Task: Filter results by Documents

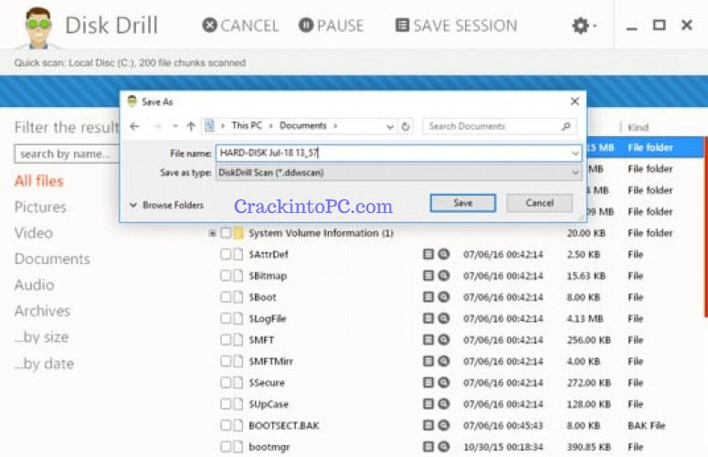Action: coord(52,259)
